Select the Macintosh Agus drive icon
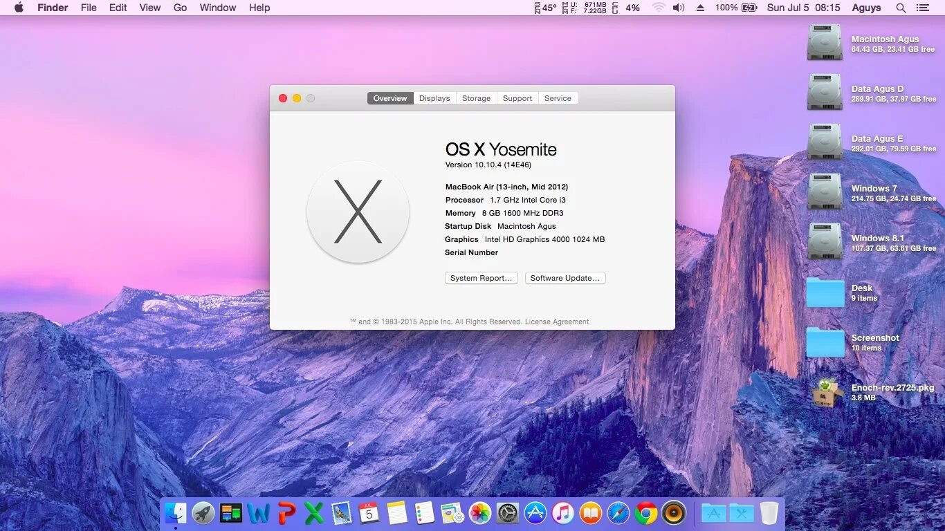Image resolution: width=945 pixels, height=531 pixels. pos(825,43)
